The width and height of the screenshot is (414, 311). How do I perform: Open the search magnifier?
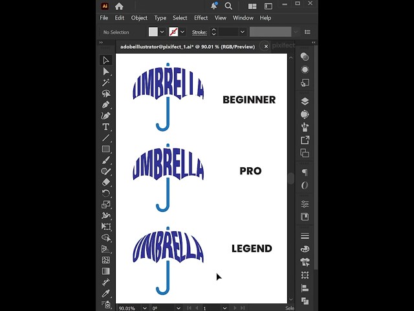point(228,6)
